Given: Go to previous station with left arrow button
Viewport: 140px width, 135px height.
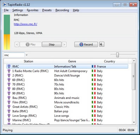Looking at the screenshot, I should [x=17, y=44].
